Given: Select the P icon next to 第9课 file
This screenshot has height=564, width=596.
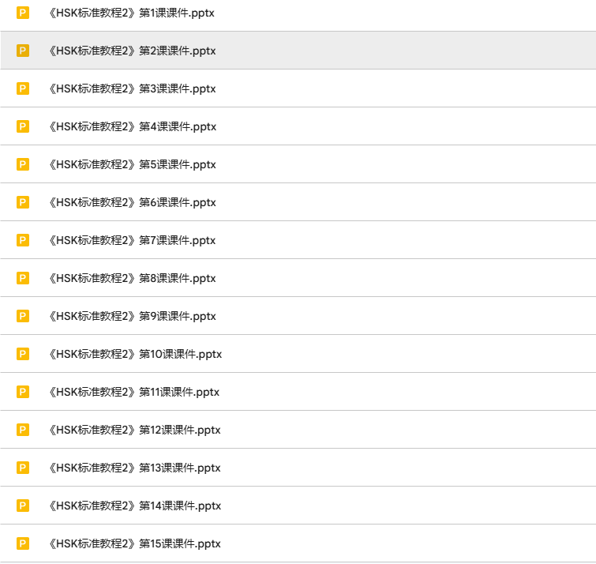Looking at the screenshot, I should coord(23,316).
